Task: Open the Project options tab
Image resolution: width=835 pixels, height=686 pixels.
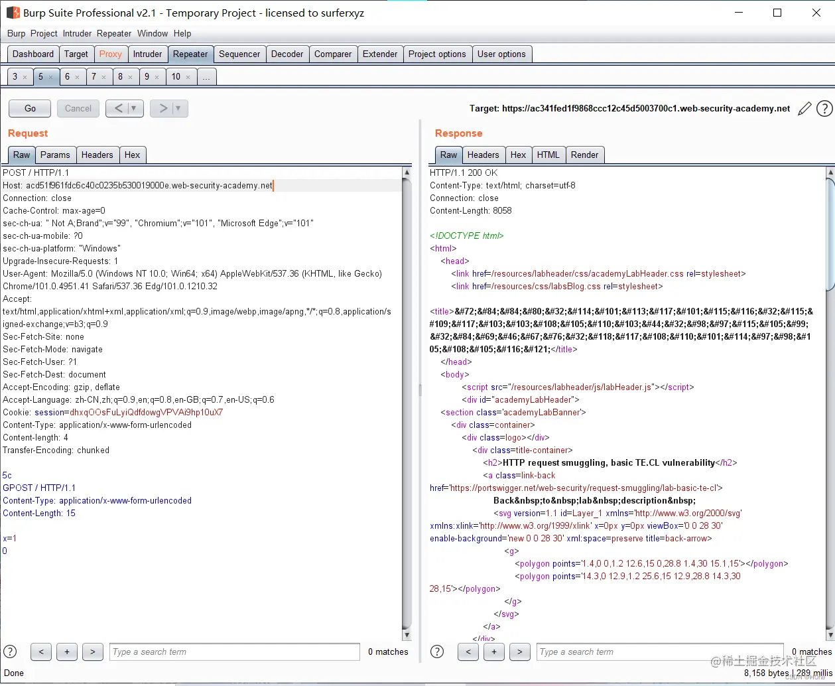Action: click(437, 54)
